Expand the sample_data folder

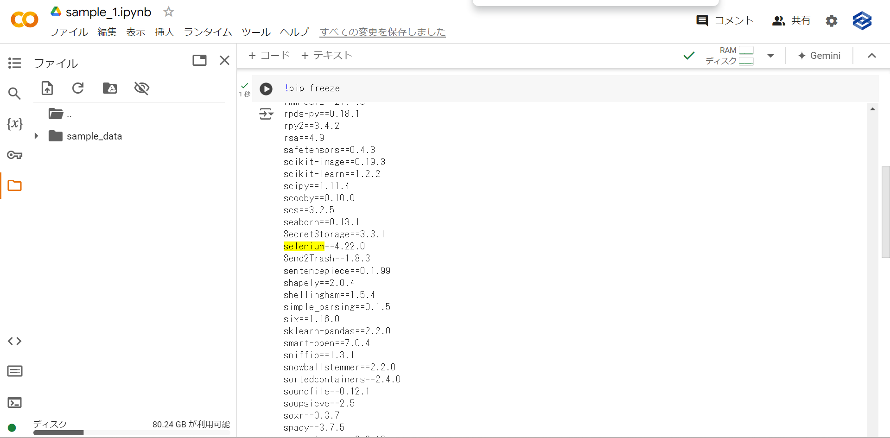(37, 136)
